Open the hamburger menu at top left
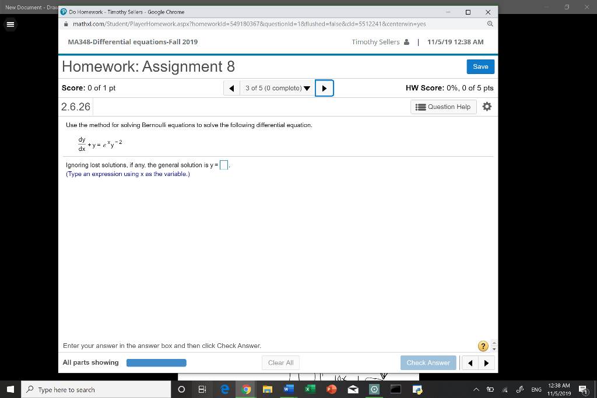The height and width of the screenshot is (398, 597). 10,24
